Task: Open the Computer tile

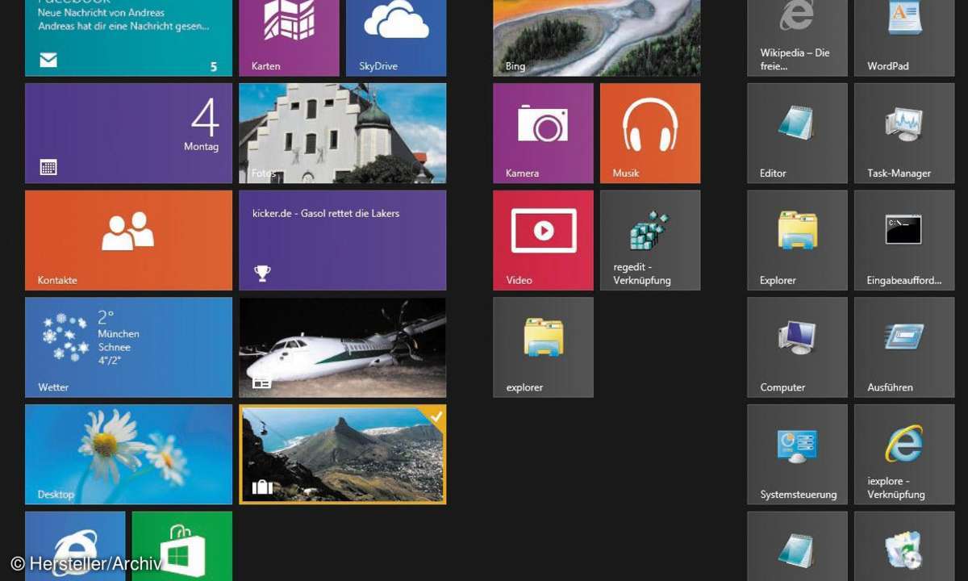Action: (x=798, y=347)
